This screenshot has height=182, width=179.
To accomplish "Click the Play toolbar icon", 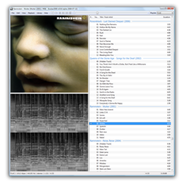I will click(57, 13).
